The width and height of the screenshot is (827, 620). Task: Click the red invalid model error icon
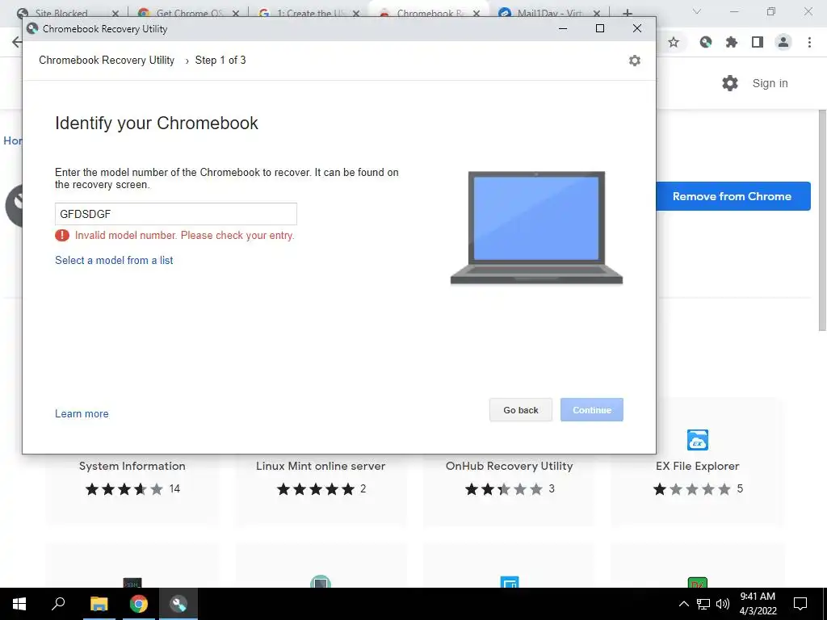point(61,235)
